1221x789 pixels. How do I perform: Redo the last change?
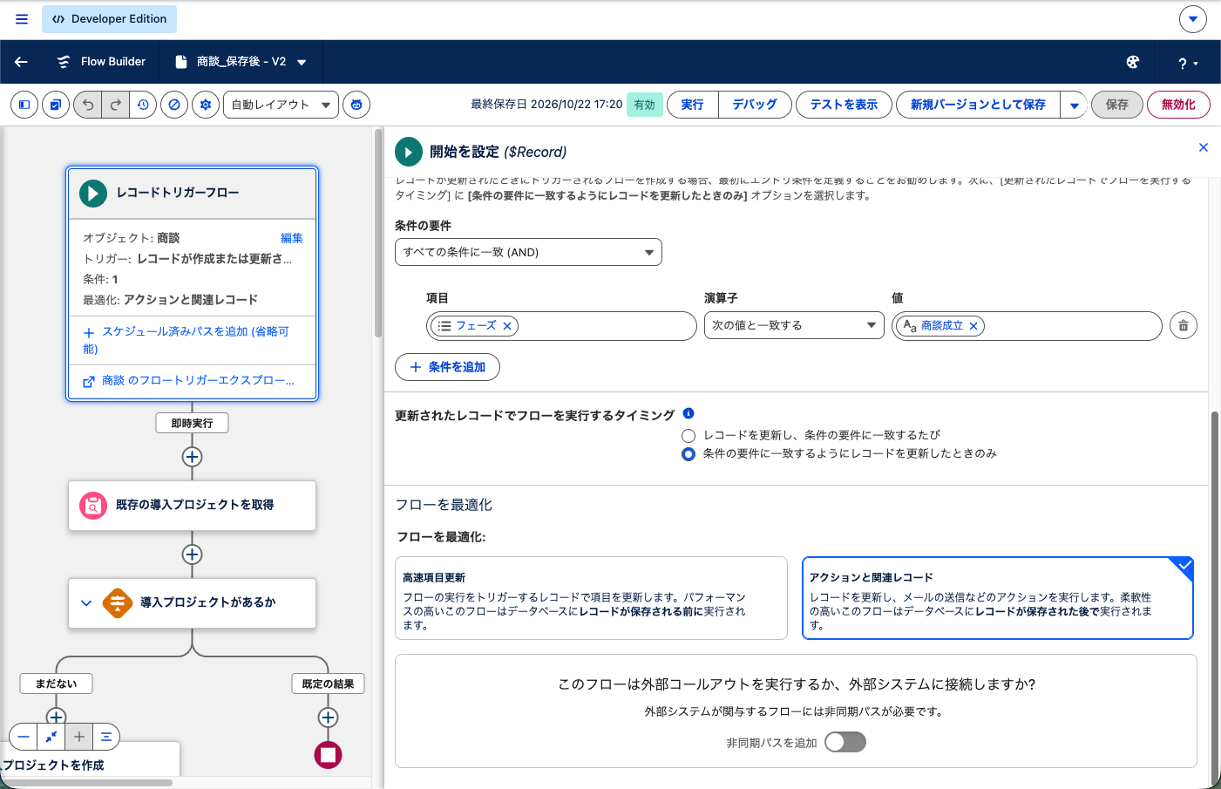point(116,105)
